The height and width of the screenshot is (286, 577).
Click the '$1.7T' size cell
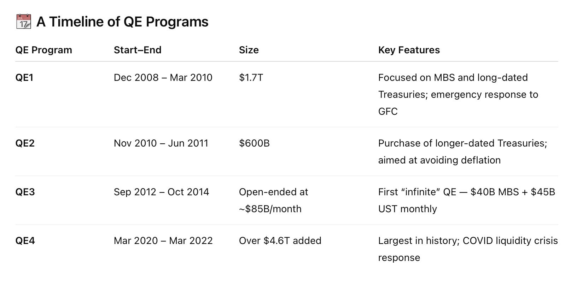tap(251, 78)
